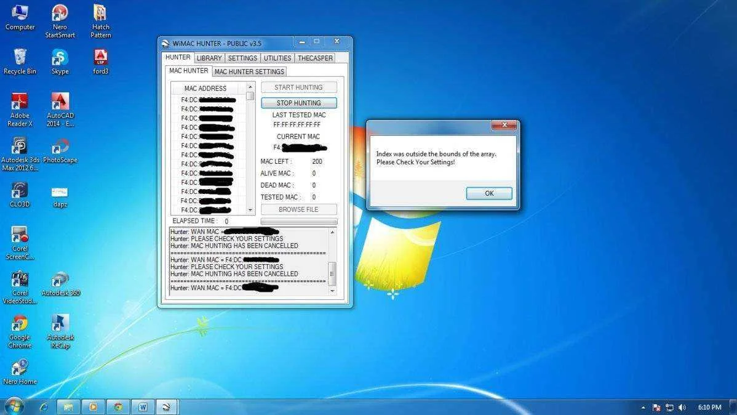This screenshot has height=415, width=737.
Task: Click the BROWSE FILE button
Action: click(299, 209)
